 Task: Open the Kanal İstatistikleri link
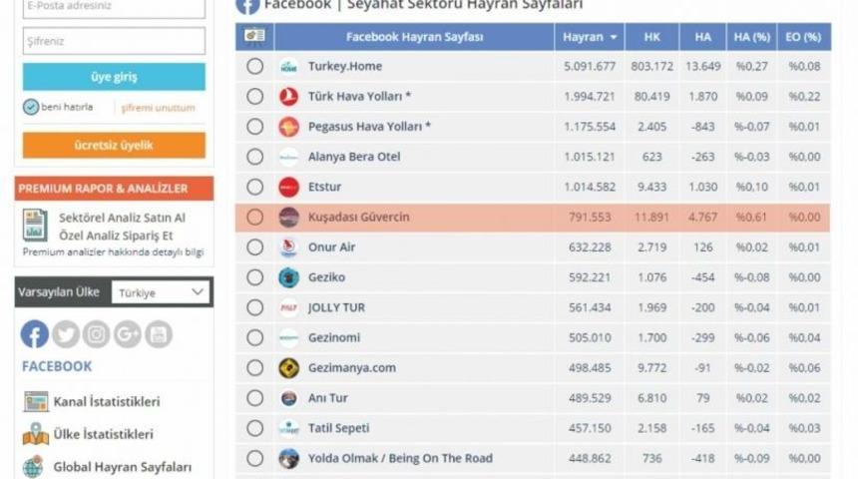point(106,402)
